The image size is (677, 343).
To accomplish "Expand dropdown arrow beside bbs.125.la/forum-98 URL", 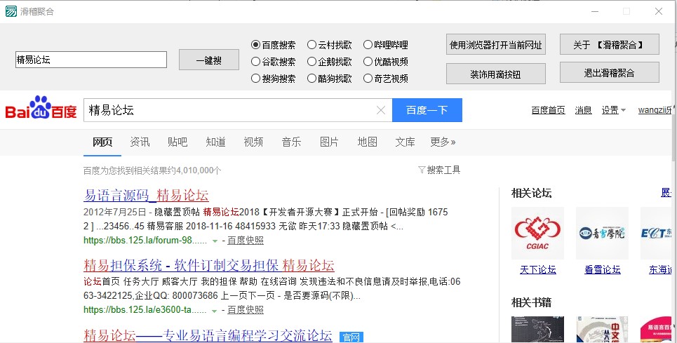I will point(215,241).
